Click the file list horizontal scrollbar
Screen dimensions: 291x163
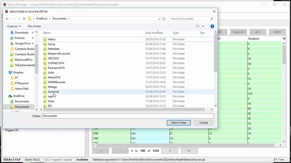pyautogui.click(x=124, y=110)
